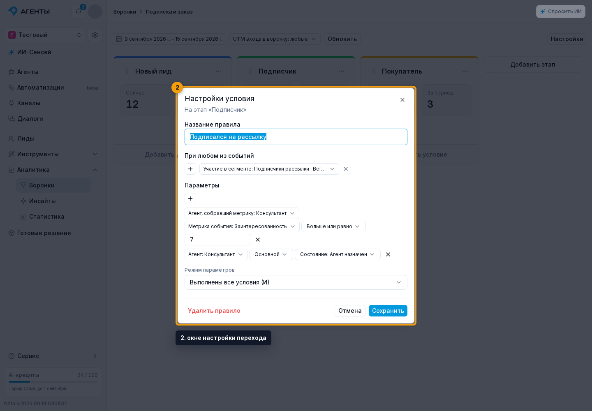The width and height of the screenshot is (592, 411).
Task: Grab the Покупатель drag handle
Action: (374, 71)
